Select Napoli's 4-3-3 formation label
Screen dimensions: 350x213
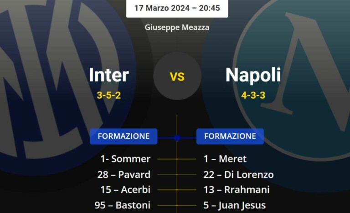point(253,96)
